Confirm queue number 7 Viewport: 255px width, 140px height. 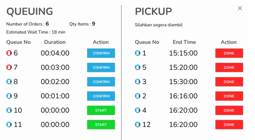point(101,67)
